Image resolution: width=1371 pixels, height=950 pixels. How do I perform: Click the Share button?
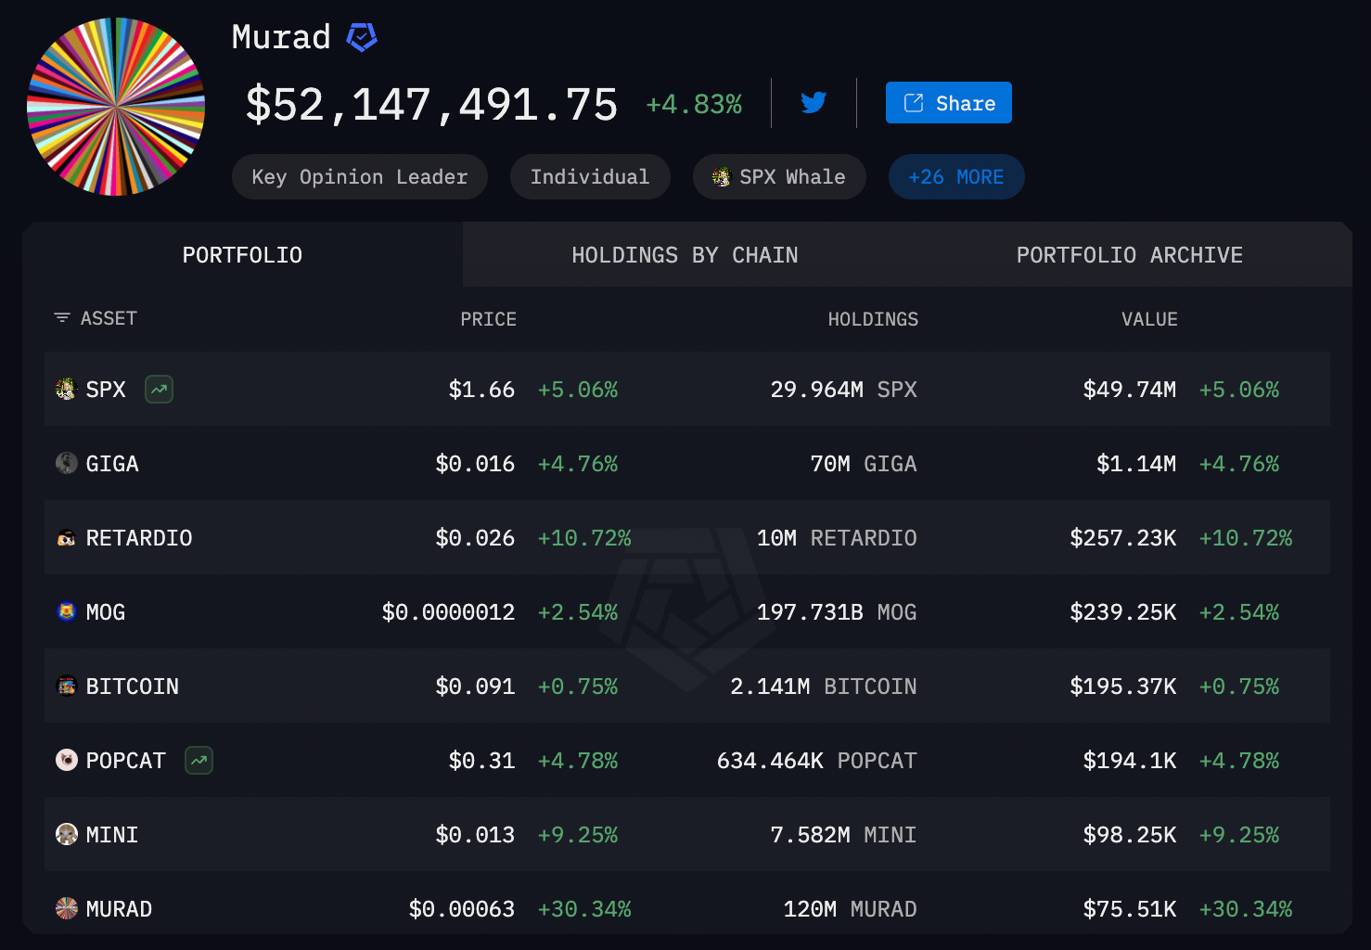tap(948, 102)
